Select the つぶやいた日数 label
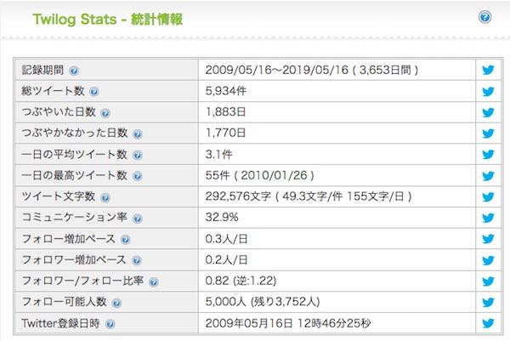Screen dimensions: 510x341 (x=59, y=112)
